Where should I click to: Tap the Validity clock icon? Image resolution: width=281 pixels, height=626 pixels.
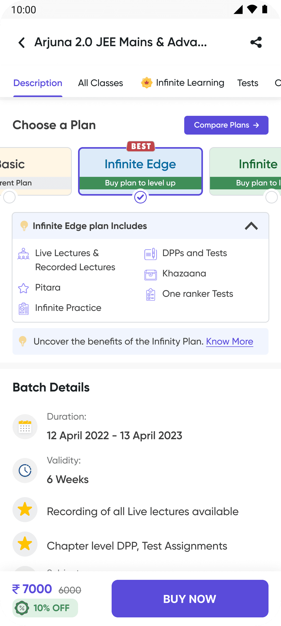tap(25, 471)
